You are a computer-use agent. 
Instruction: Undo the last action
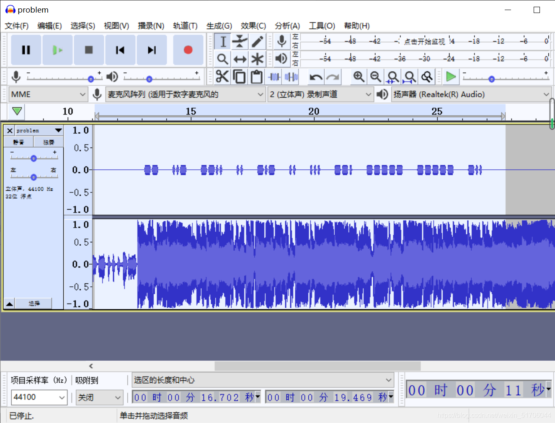tap(316, 77)
